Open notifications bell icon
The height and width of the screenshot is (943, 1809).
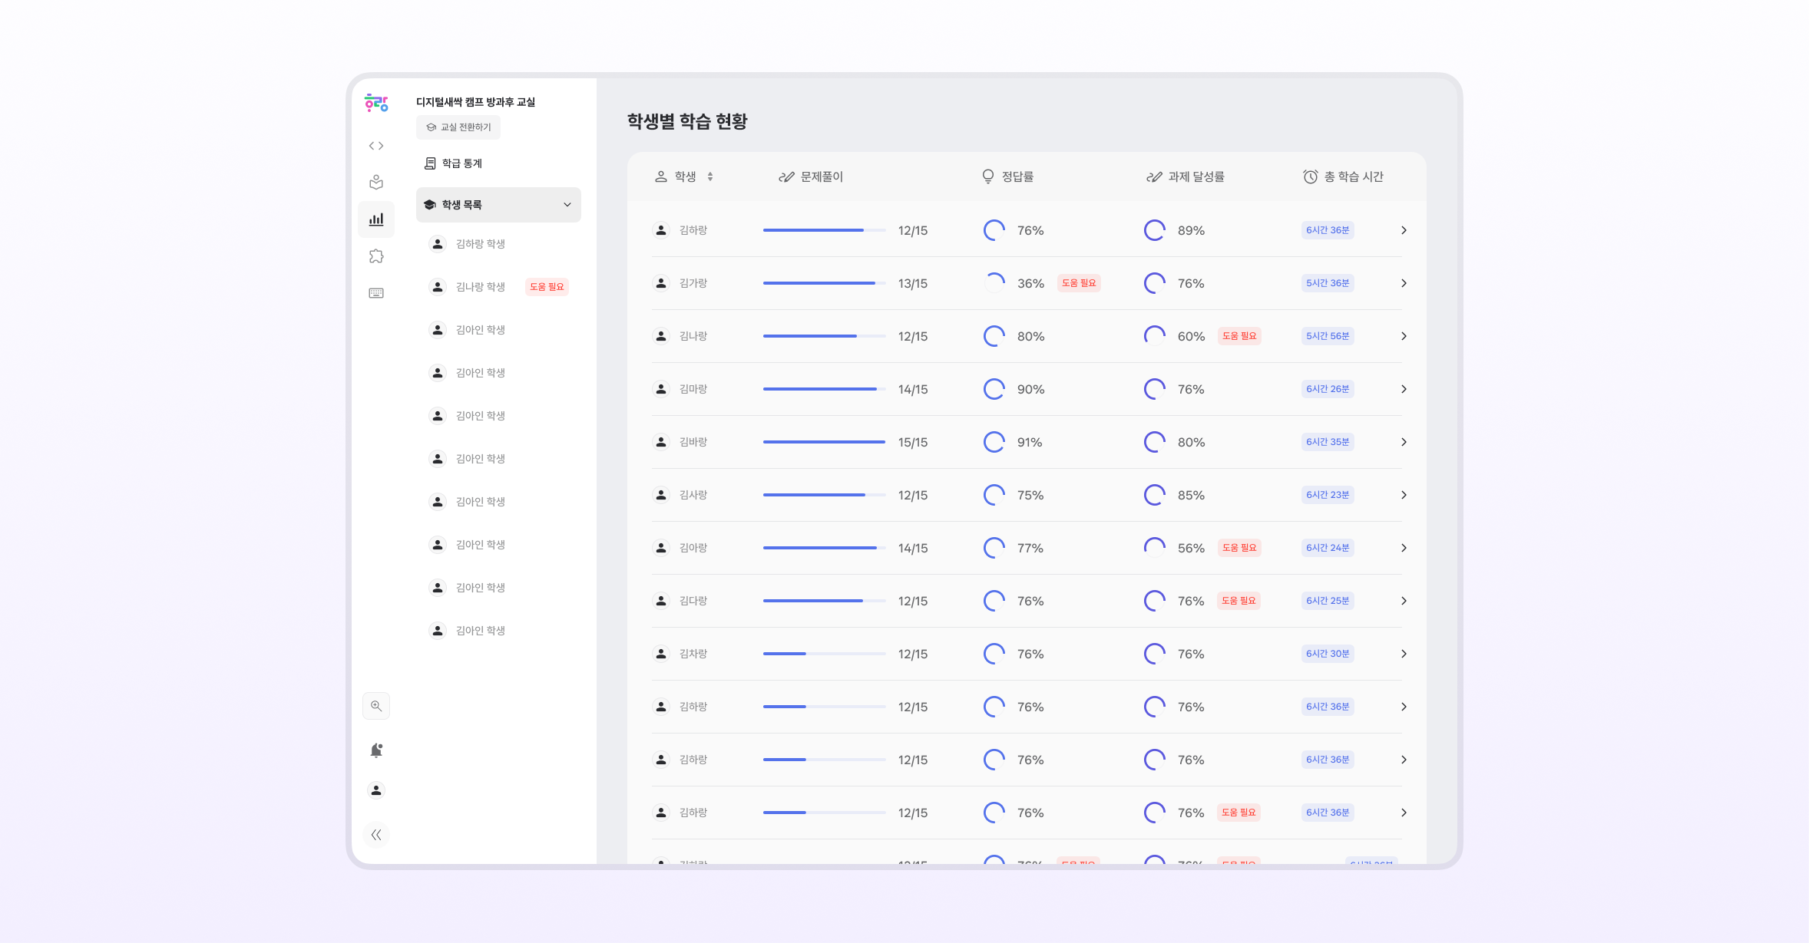coord(376,750)
